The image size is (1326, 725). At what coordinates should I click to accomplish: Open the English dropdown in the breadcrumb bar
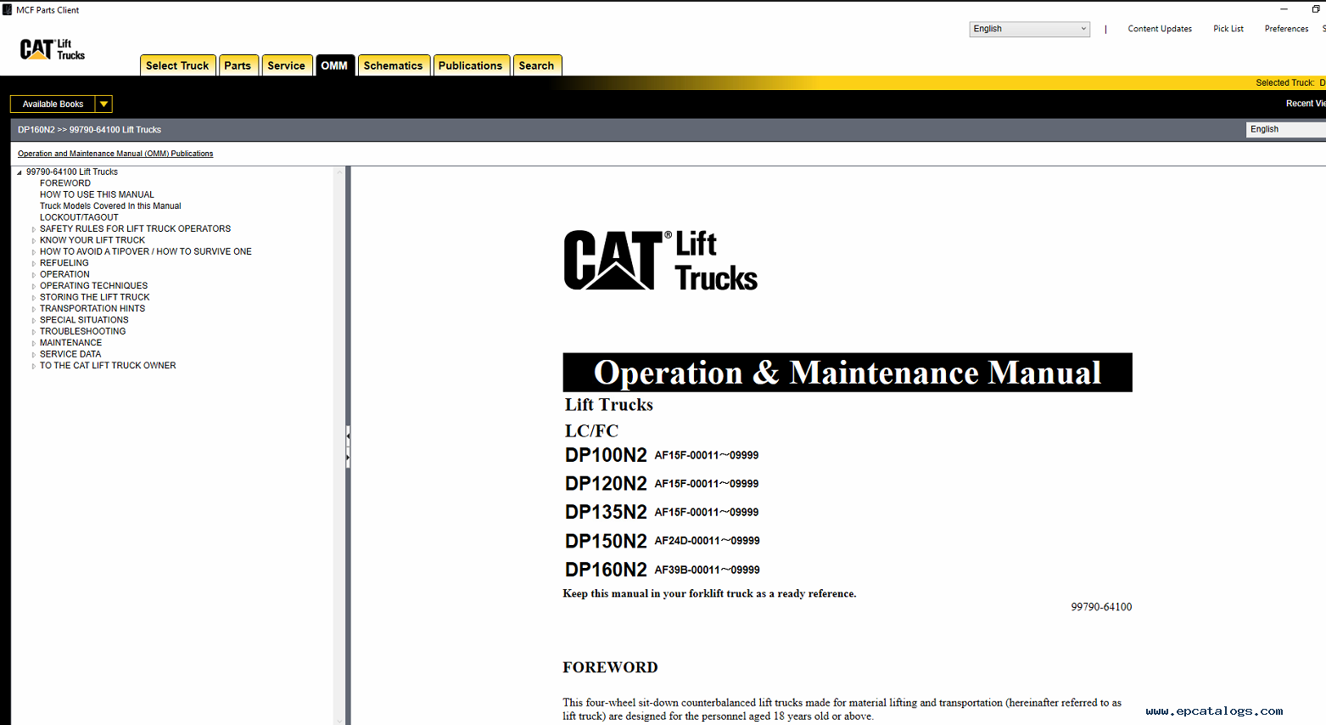pos(1286,129)
